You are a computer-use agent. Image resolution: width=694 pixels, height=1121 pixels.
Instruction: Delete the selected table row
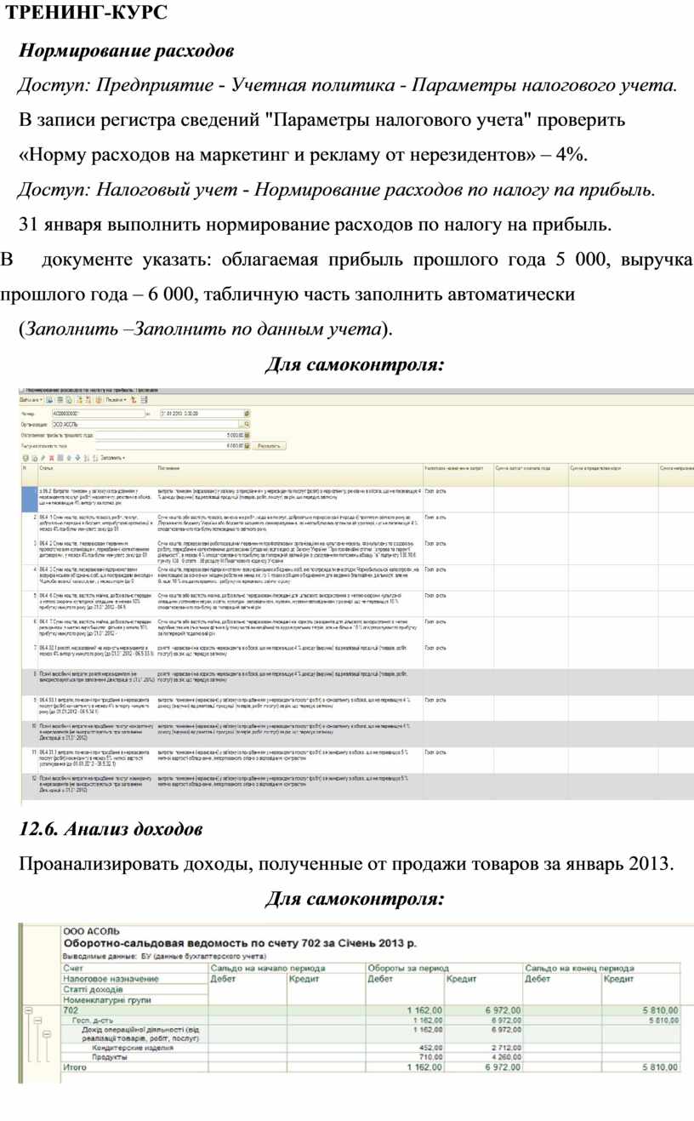(50, 457)
